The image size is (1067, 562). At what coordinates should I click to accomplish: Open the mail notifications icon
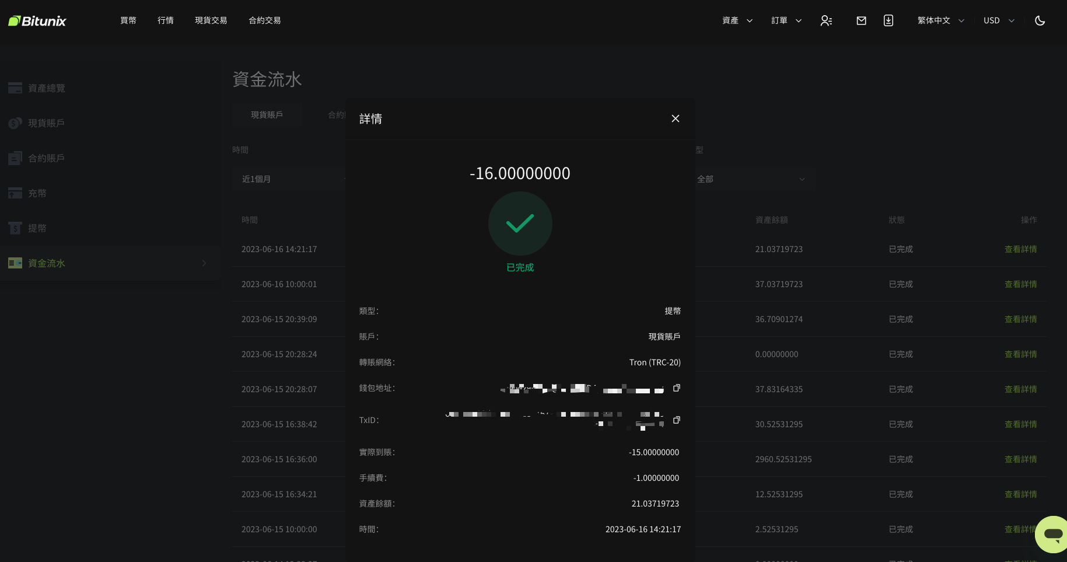coord(861,20)
